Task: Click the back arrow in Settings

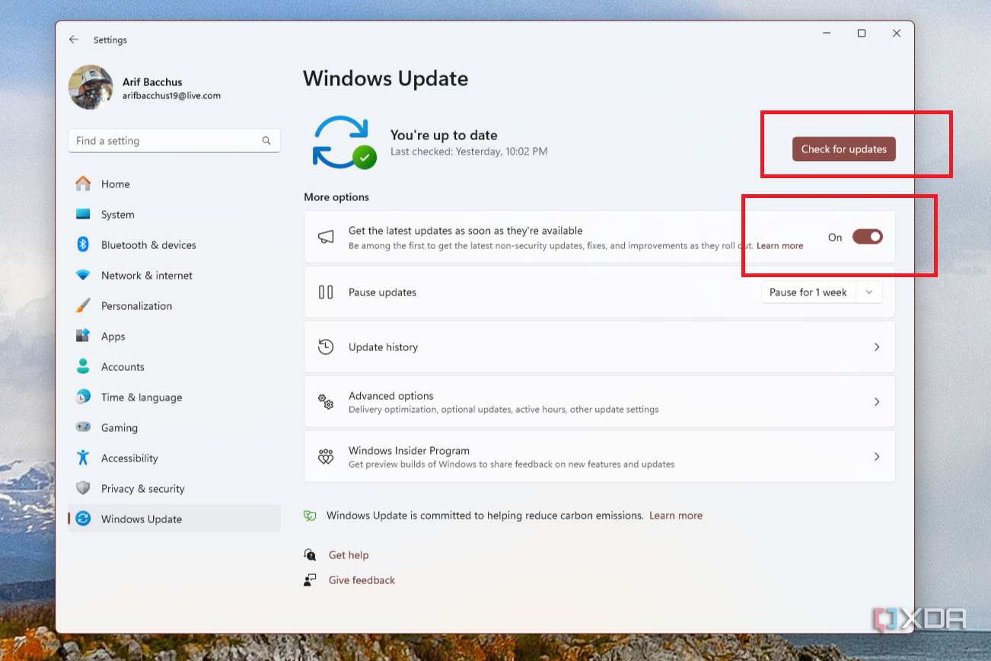Action: coord(74,39)
